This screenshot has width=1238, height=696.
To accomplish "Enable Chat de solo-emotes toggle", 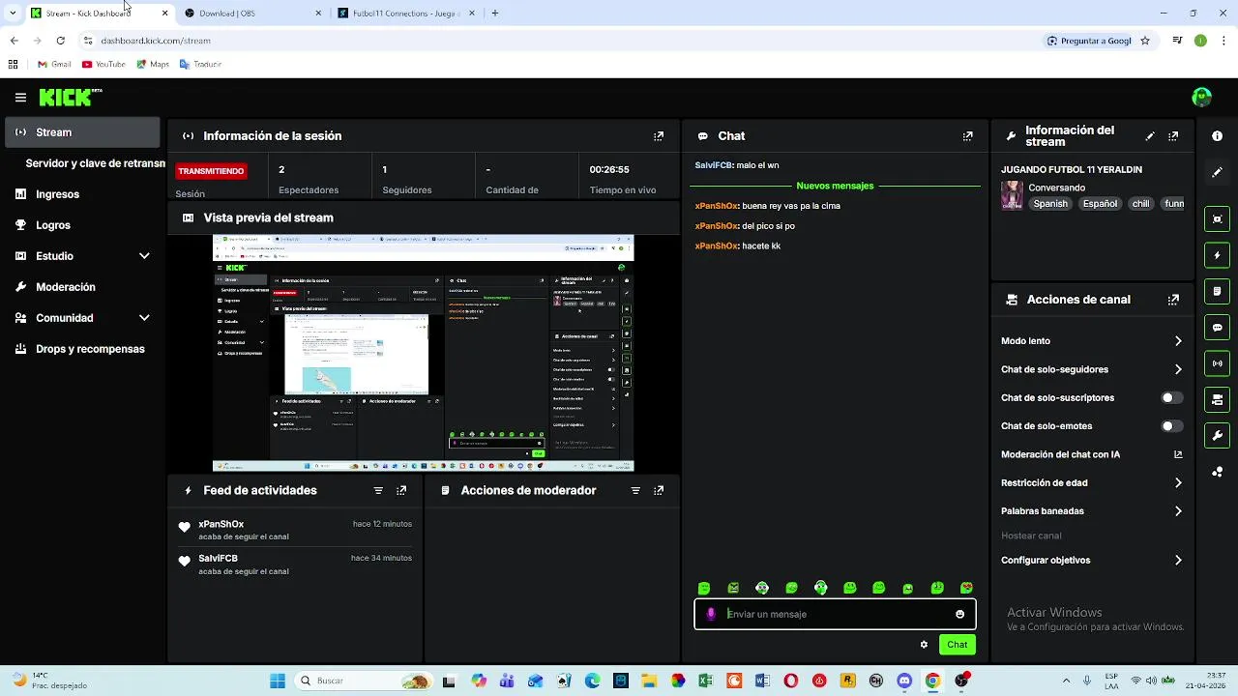I will (1172, 426).
